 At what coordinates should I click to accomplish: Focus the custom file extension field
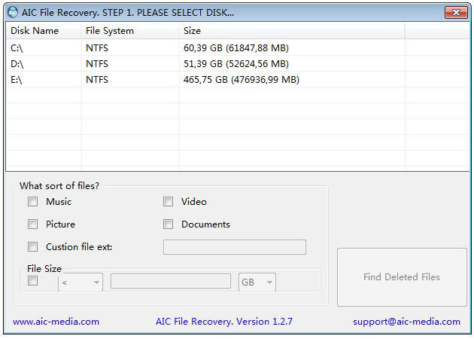coord(235,247)
